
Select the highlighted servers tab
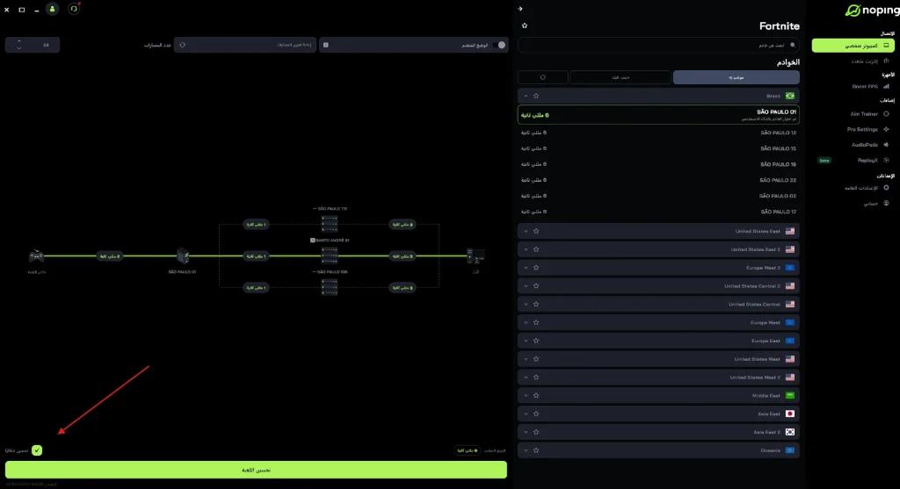pyautogui.click(x=736, y=77)
